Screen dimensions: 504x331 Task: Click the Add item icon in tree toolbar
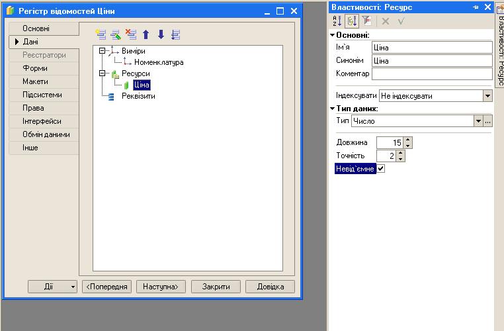pos(101,34)
